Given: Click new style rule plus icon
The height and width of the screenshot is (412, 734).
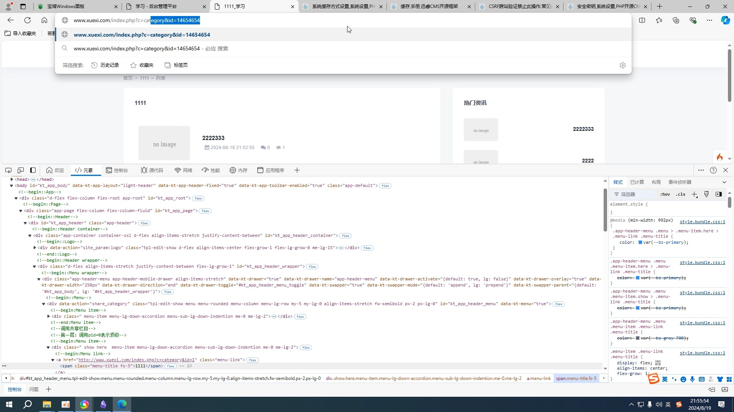Looking at the screenshot, I should [x=694, y=195].
